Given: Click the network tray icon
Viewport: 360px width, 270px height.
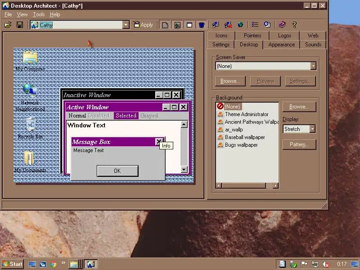Looking at the screenshot, I should click(315, 264).
